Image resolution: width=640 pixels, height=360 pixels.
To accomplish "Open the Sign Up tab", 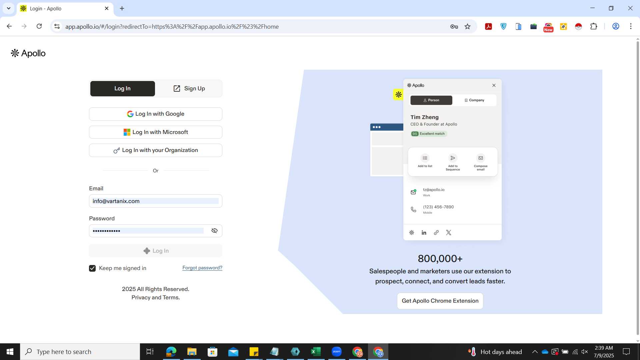I will click(189, 89).
